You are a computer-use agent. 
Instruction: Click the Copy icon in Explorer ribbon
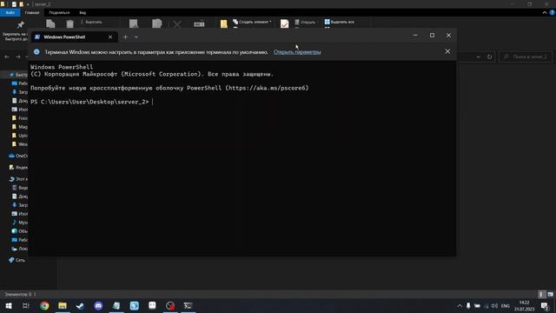[x=50, y=23]
